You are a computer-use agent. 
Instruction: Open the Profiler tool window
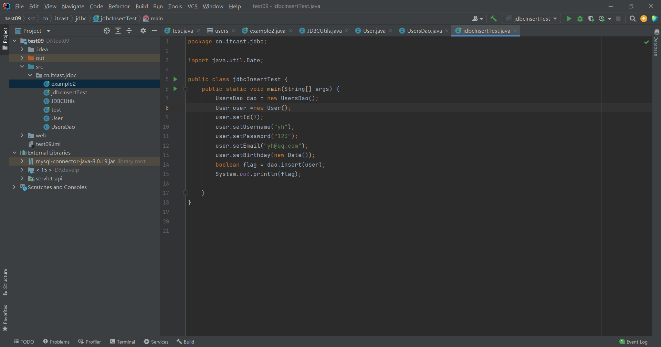click(x=90, y=341)
